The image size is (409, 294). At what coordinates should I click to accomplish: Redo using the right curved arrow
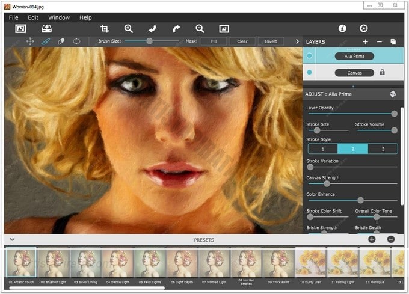(x=176, y=29)
